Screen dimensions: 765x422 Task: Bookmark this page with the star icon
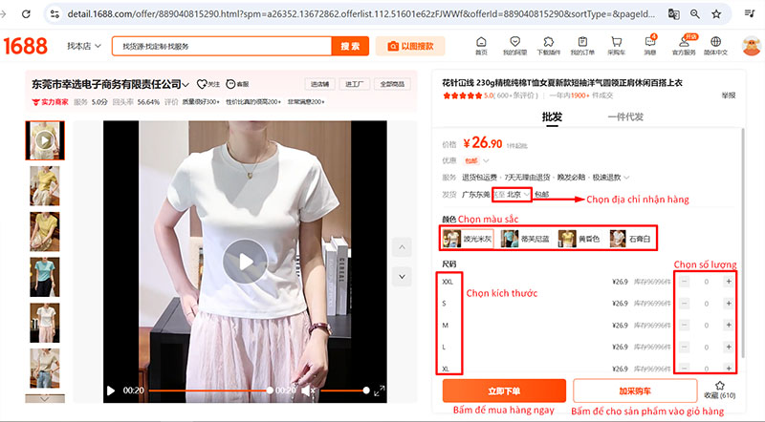[x=712, y=14]
